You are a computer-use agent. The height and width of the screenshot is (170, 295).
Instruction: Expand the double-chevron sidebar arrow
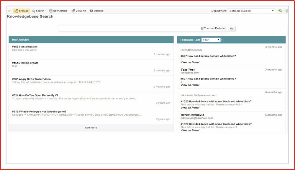(x=9, y=11)
